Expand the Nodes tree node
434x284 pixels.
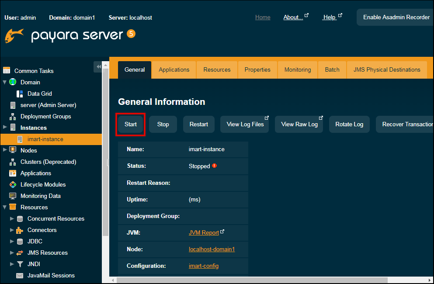pyautogui.click(x=5, y=150)
